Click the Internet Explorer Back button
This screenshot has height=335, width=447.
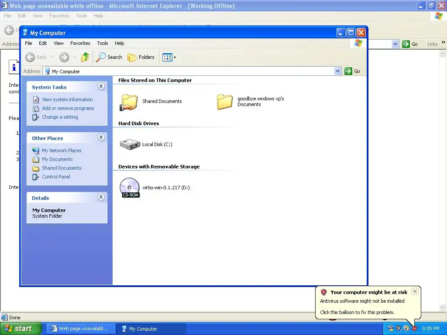[x=9, y=30]
